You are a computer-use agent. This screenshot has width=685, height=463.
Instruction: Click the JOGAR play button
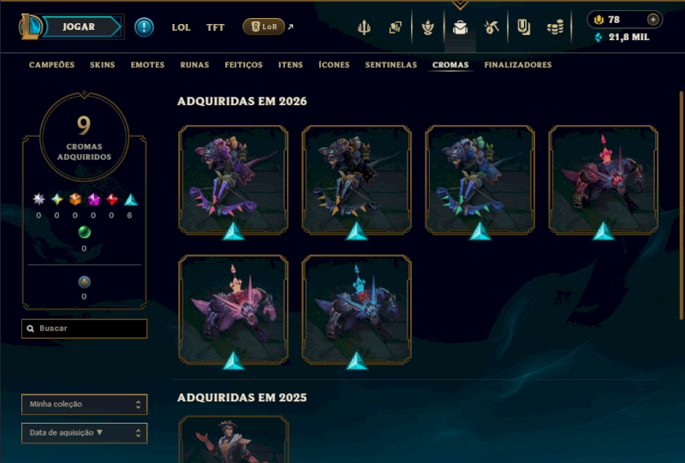coord(80,27)
